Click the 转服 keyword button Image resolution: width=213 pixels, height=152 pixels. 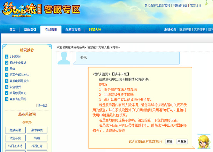37,138
